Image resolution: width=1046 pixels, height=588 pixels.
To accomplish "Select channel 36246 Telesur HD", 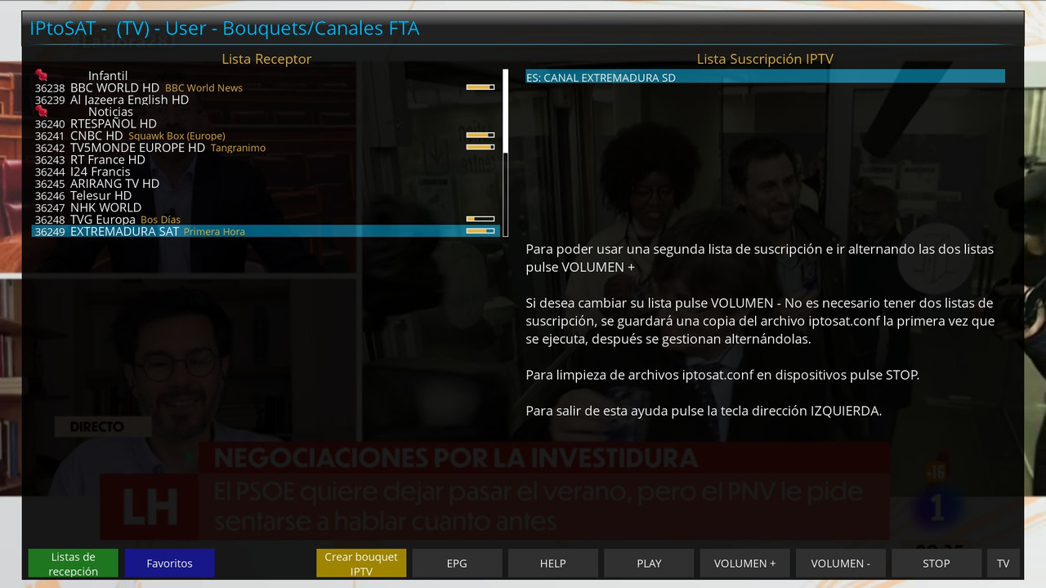I will [266, 196].
